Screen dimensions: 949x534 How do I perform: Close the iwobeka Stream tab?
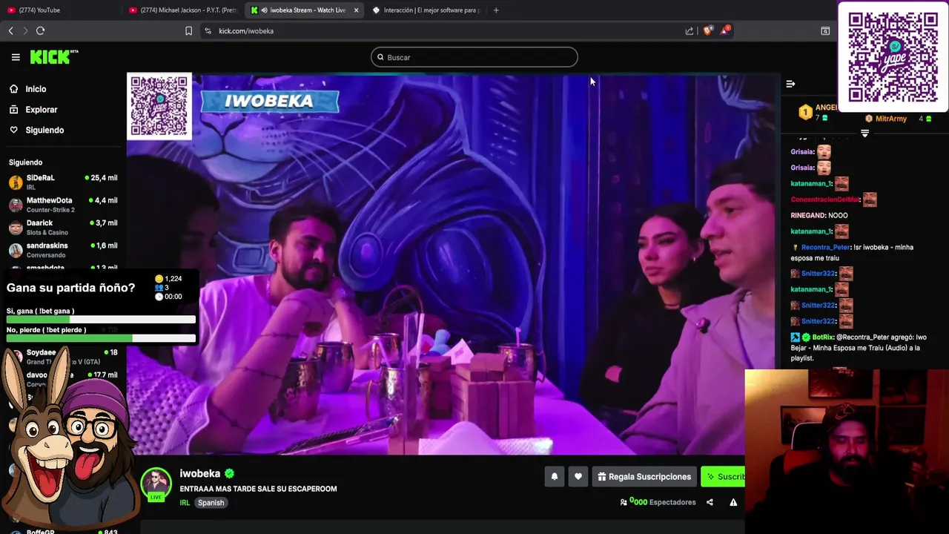click(356, 10)
